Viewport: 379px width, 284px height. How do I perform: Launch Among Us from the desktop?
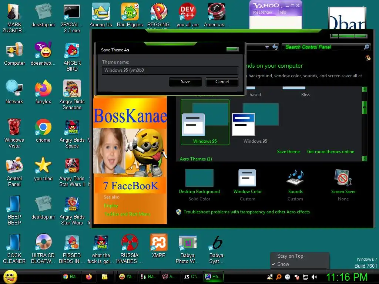(101, 15)
